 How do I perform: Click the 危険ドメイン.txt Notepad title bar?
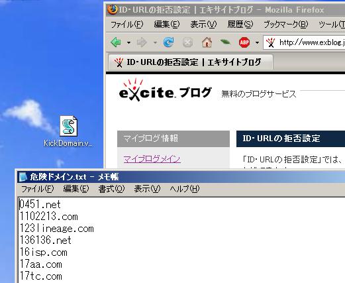181,177
